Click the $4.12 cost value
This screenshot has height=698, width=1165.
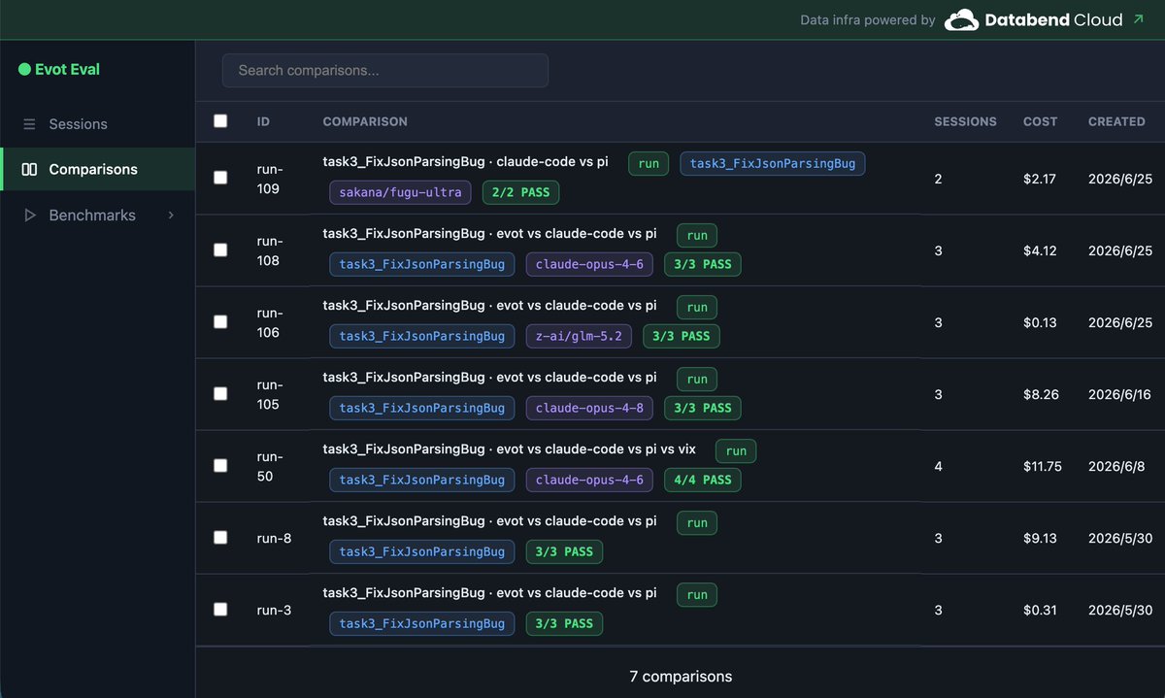pos(1039,250)
